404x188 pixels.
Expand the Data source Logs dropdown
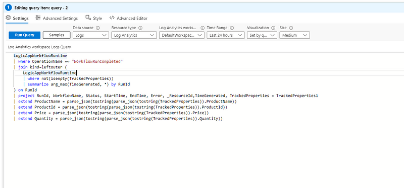coord(91,35)
